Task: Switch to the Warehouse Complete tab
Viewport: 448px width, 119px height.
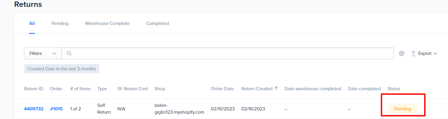Action: (107, 23)
